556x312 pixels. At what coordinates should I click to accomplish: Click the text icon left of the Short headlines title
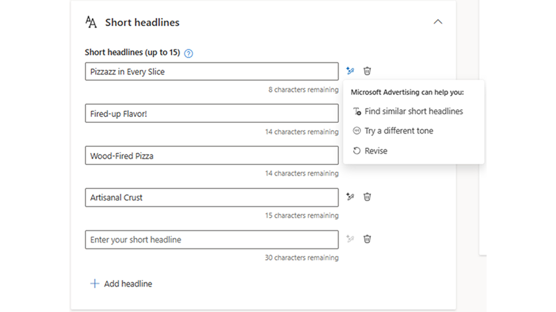91,22
